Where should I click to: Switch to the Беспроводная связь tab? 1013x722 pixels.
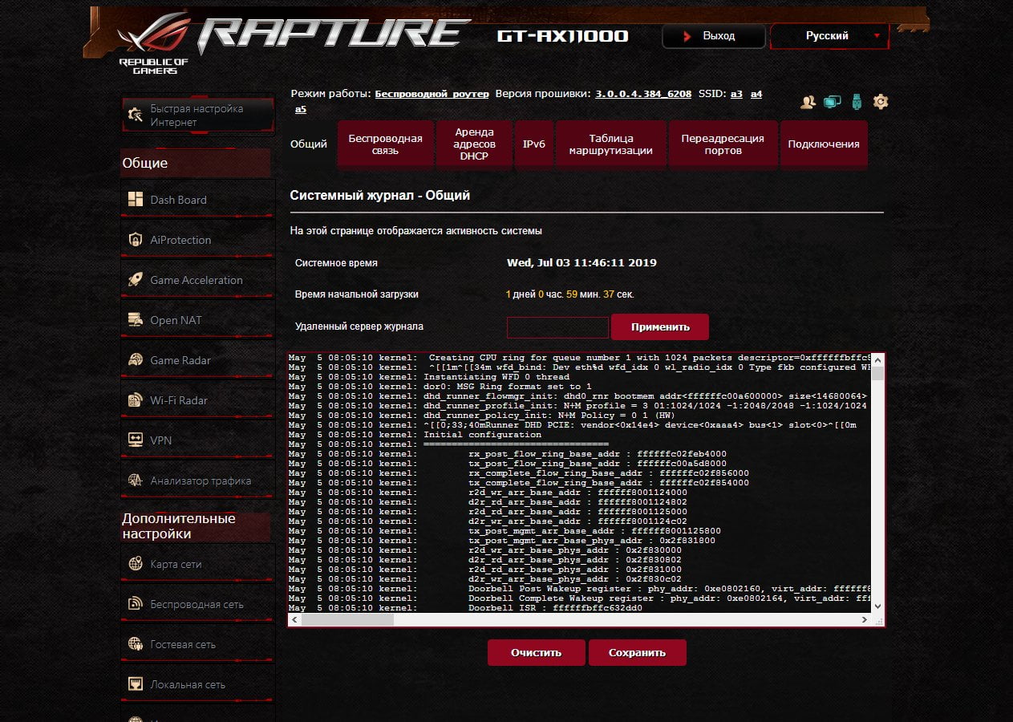pyautogui.click(x=386, y=144)
